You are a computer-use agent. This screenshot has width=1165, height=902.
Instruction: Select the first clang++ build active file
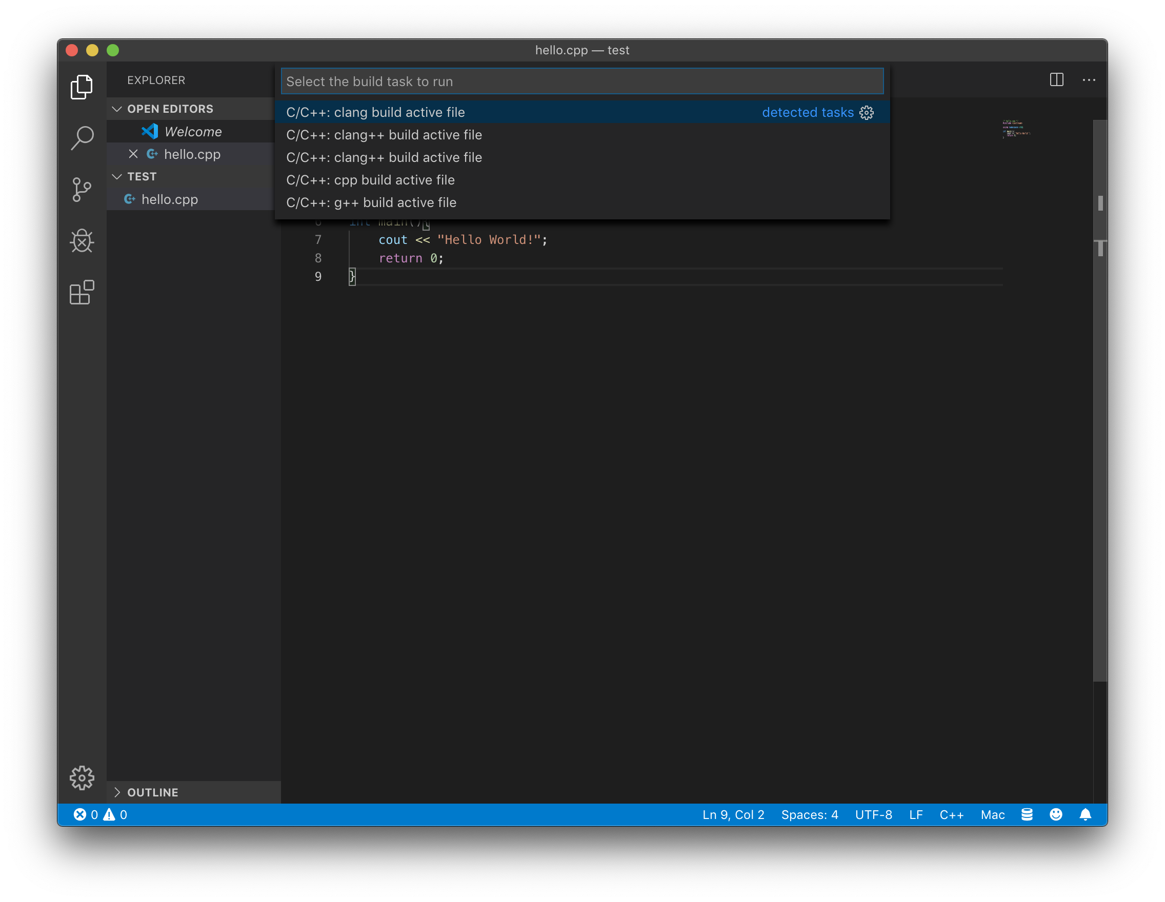582,135
